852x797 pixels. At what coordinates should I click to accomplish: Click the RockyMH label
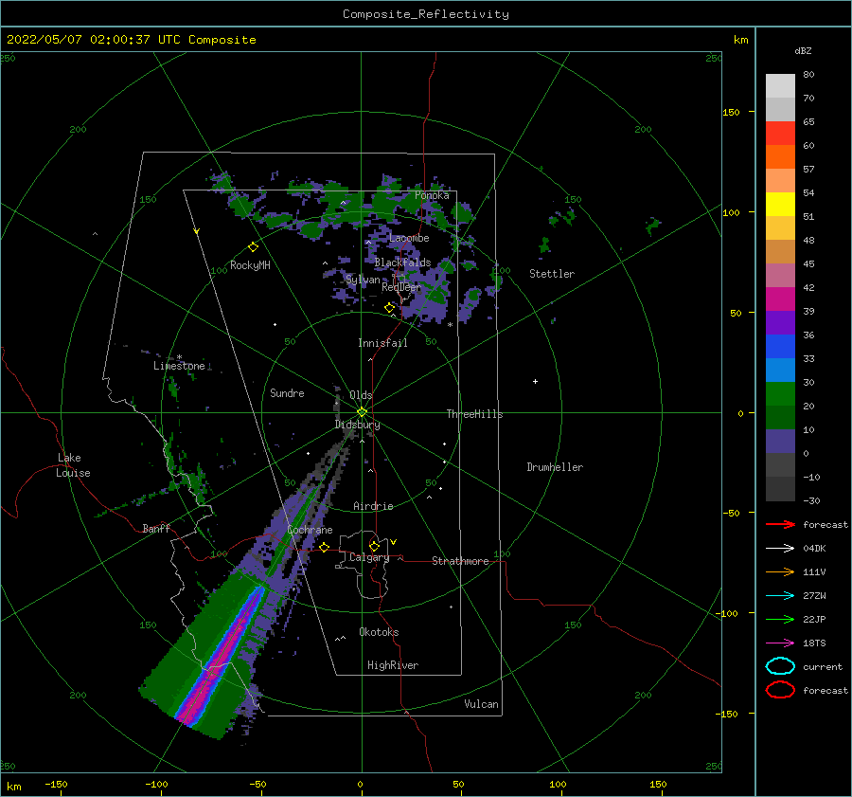pyautogui.click(x=250, y=265)
